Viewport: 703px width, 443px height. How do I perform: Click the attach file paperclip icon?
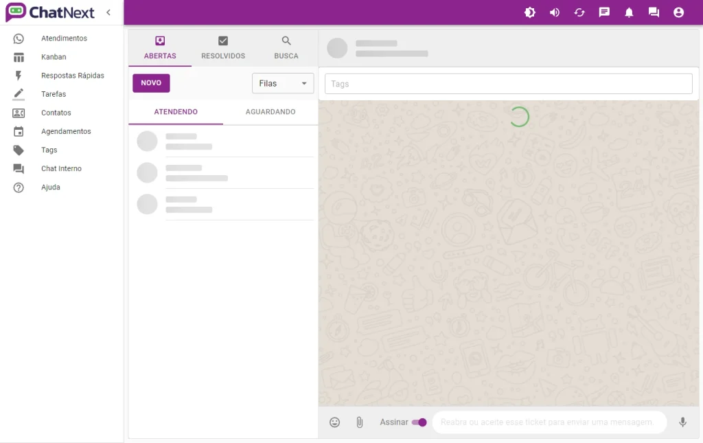pos(360,422)
